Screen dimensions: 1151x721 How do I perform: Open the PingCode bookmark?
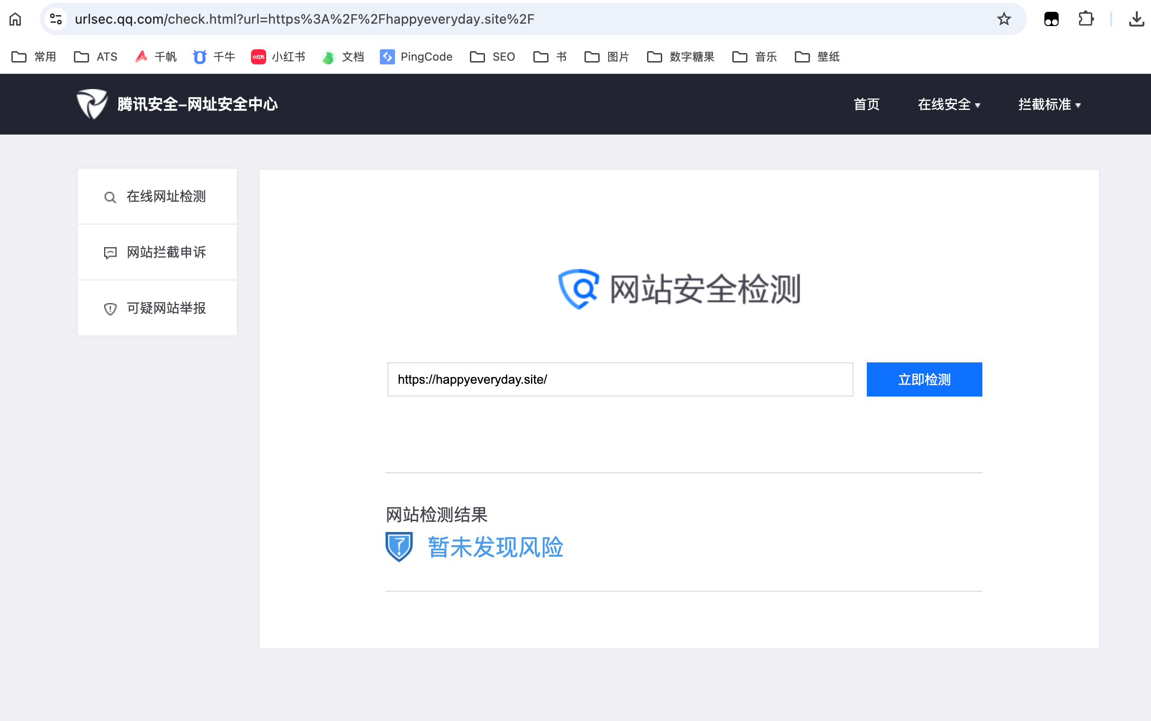(416, 57)
